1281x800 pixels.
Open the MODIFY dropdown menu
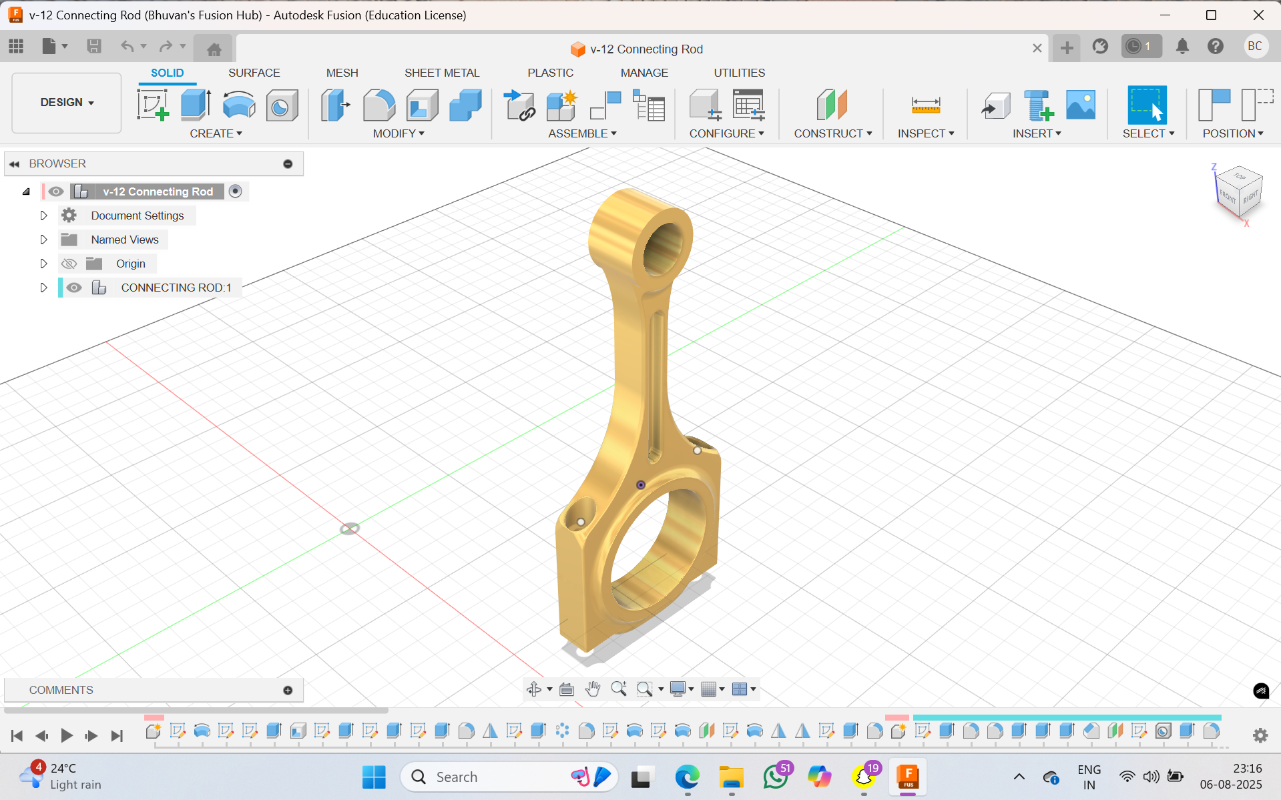click(x=399, y=133)
